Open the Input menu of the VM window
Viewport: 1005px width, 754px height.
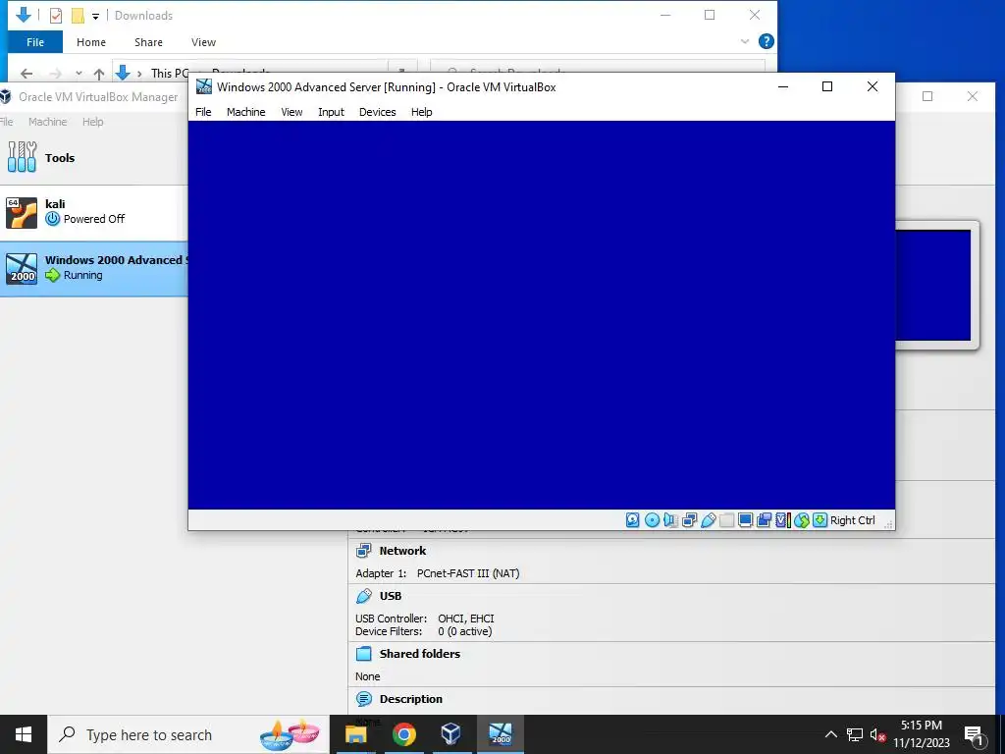[x=332, y=112]
